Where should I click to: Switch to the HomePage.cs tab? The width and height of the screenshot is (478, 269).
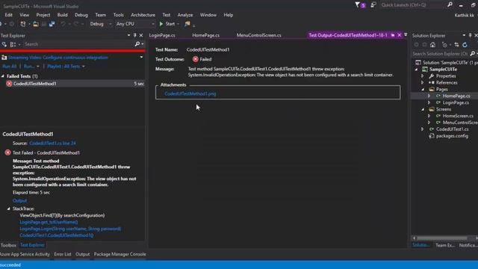click(206, 35)
